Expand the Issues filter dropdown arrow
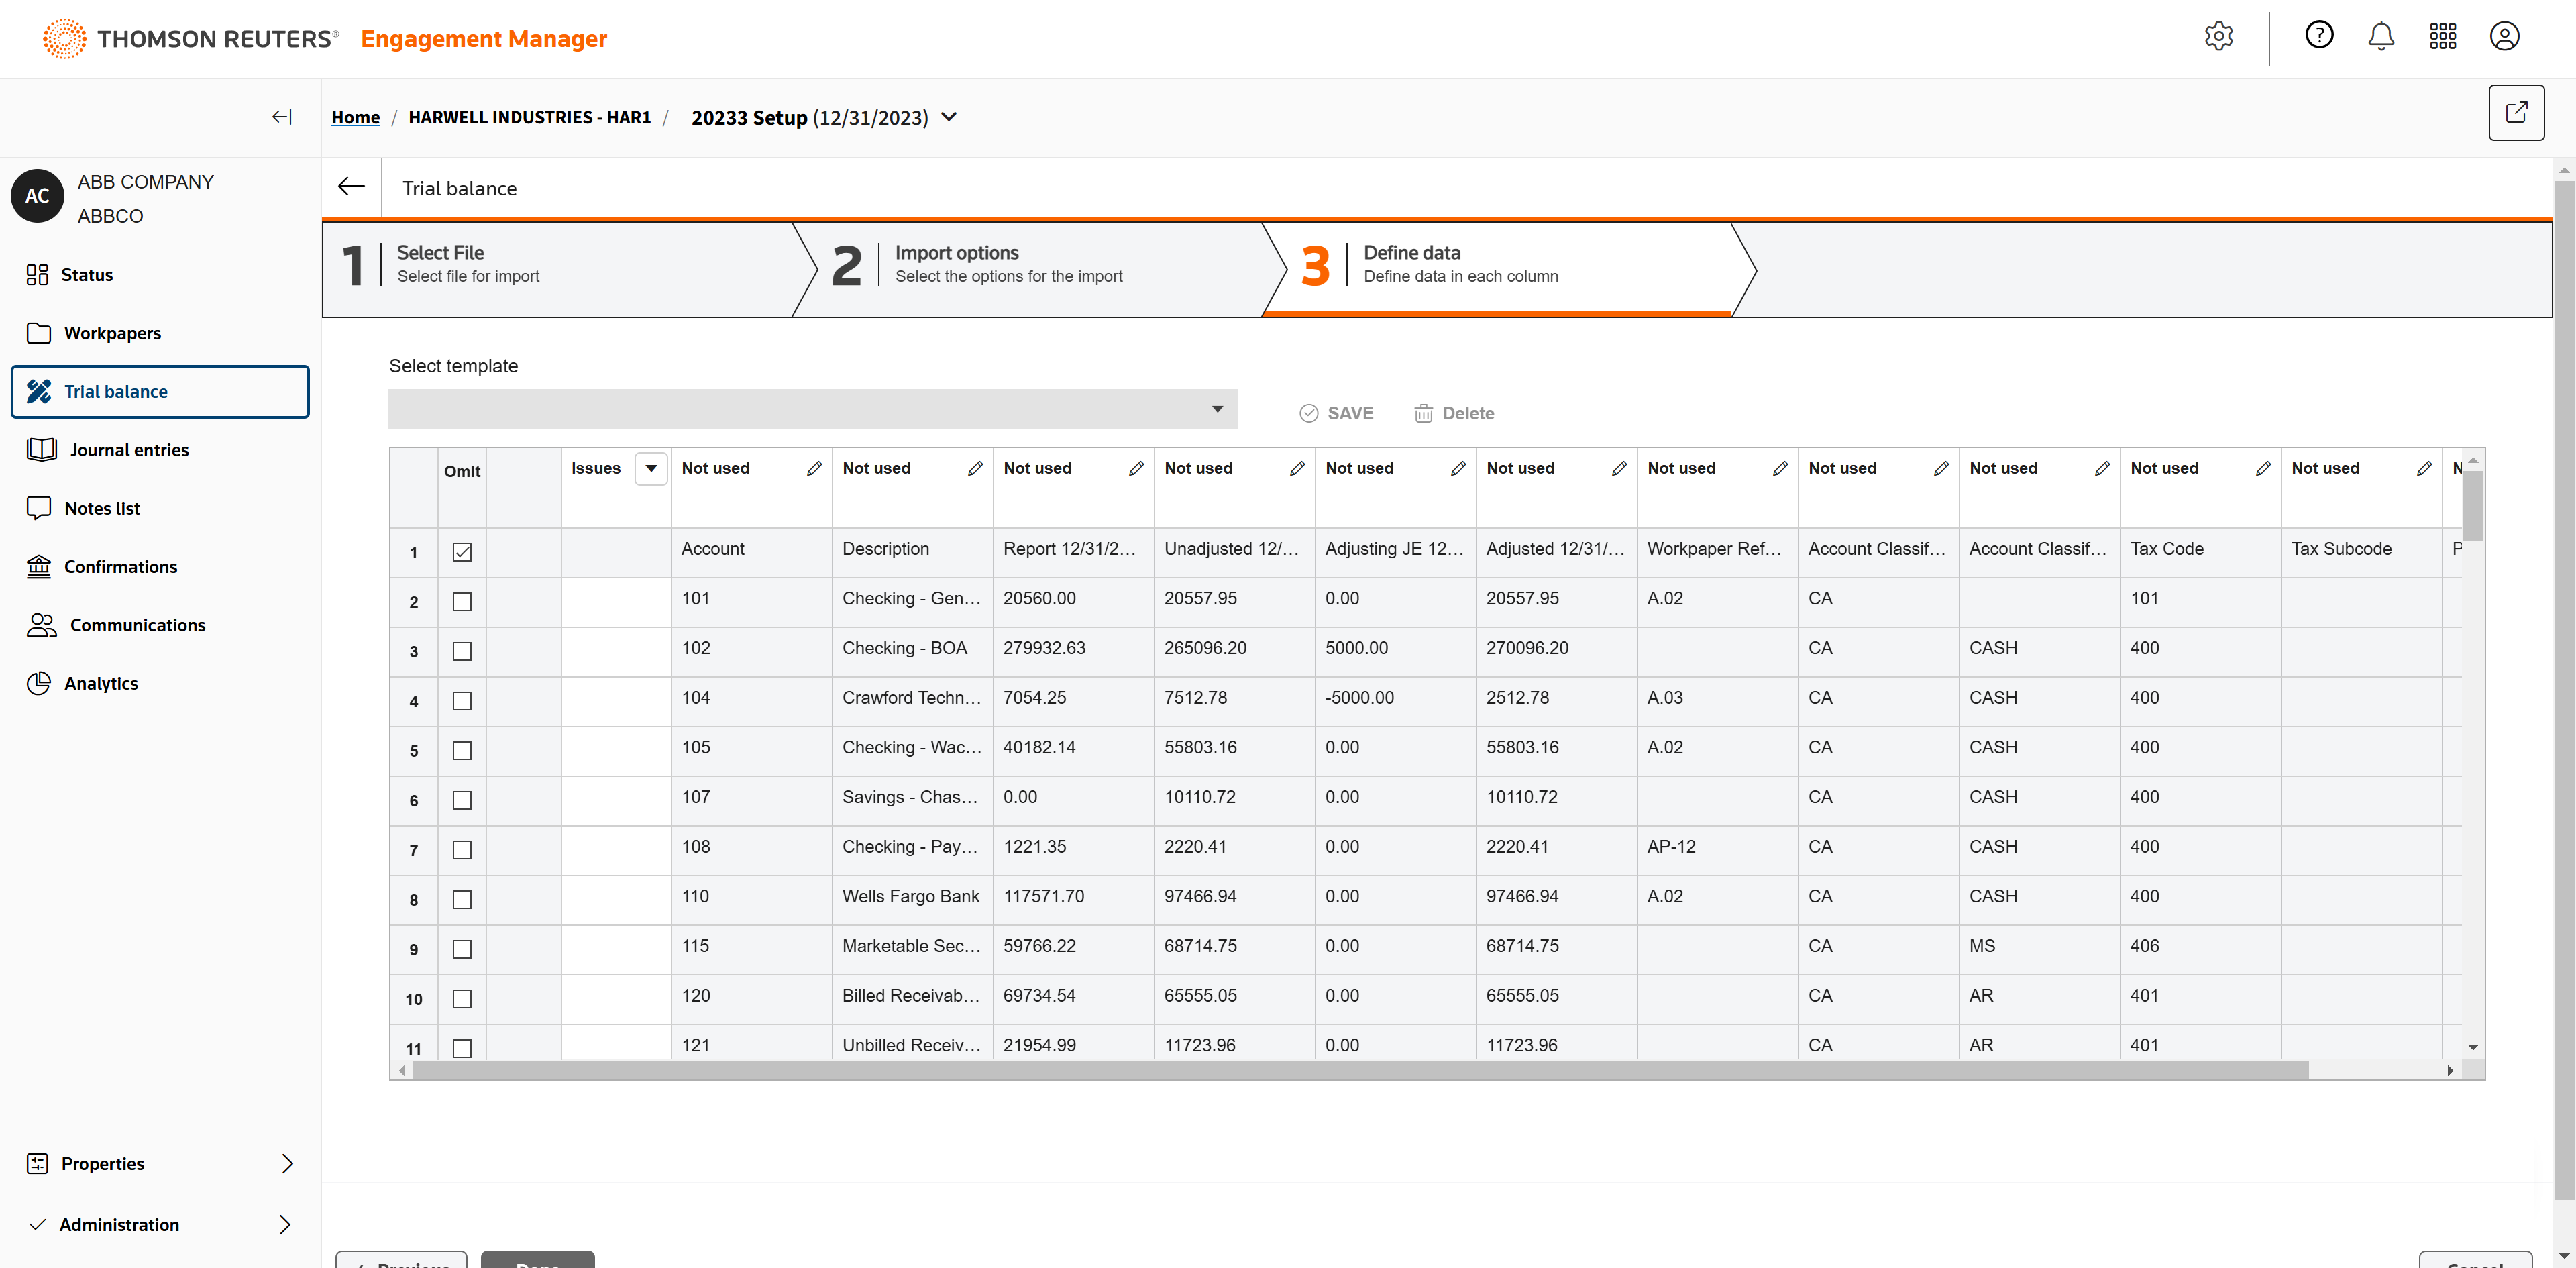Image resolution: width=2576 pixels, height=1268 pixels. point(651,468)
